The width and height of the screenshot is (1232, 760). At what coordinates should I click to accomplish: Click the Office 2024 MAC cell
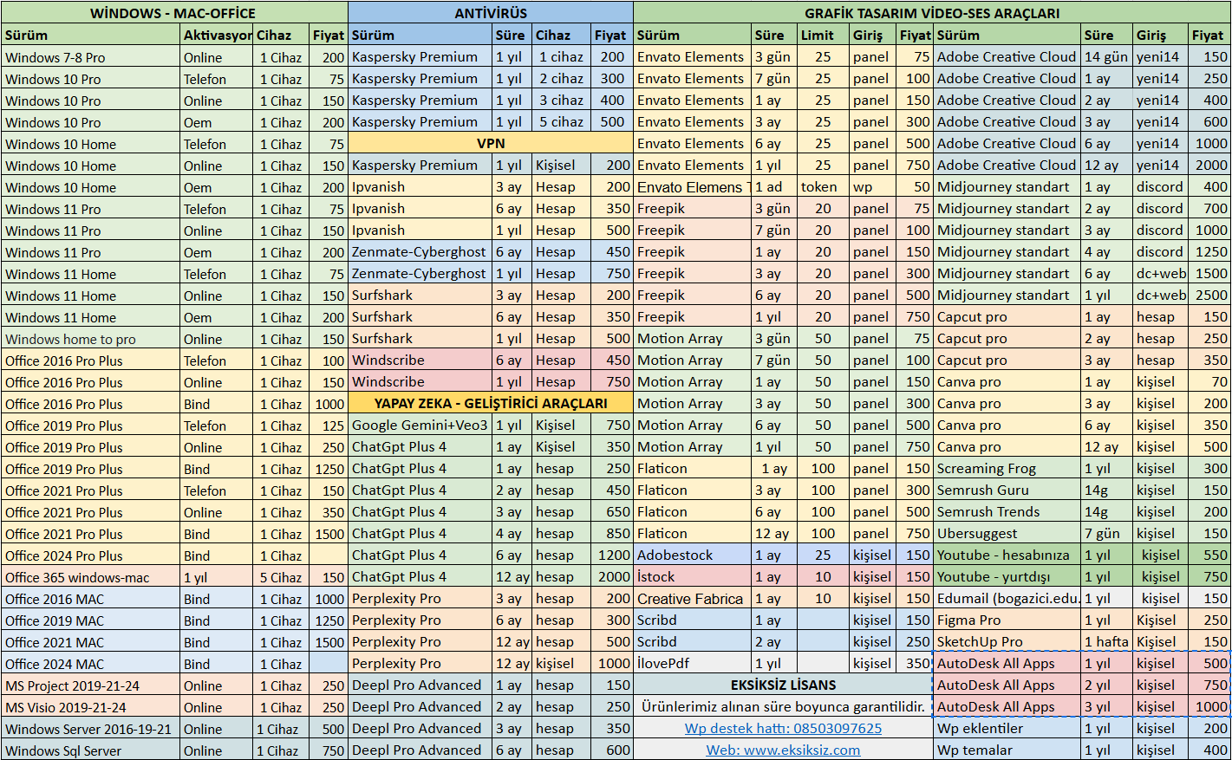[91, 664]
